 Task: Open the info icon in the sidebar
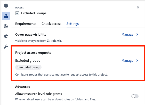[x=6, y=6]
